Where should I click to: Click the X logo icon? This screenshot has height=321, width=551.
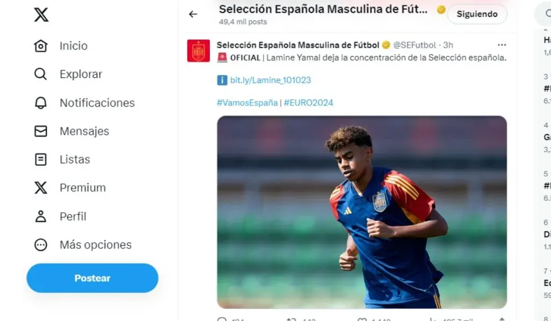[41, 15]
